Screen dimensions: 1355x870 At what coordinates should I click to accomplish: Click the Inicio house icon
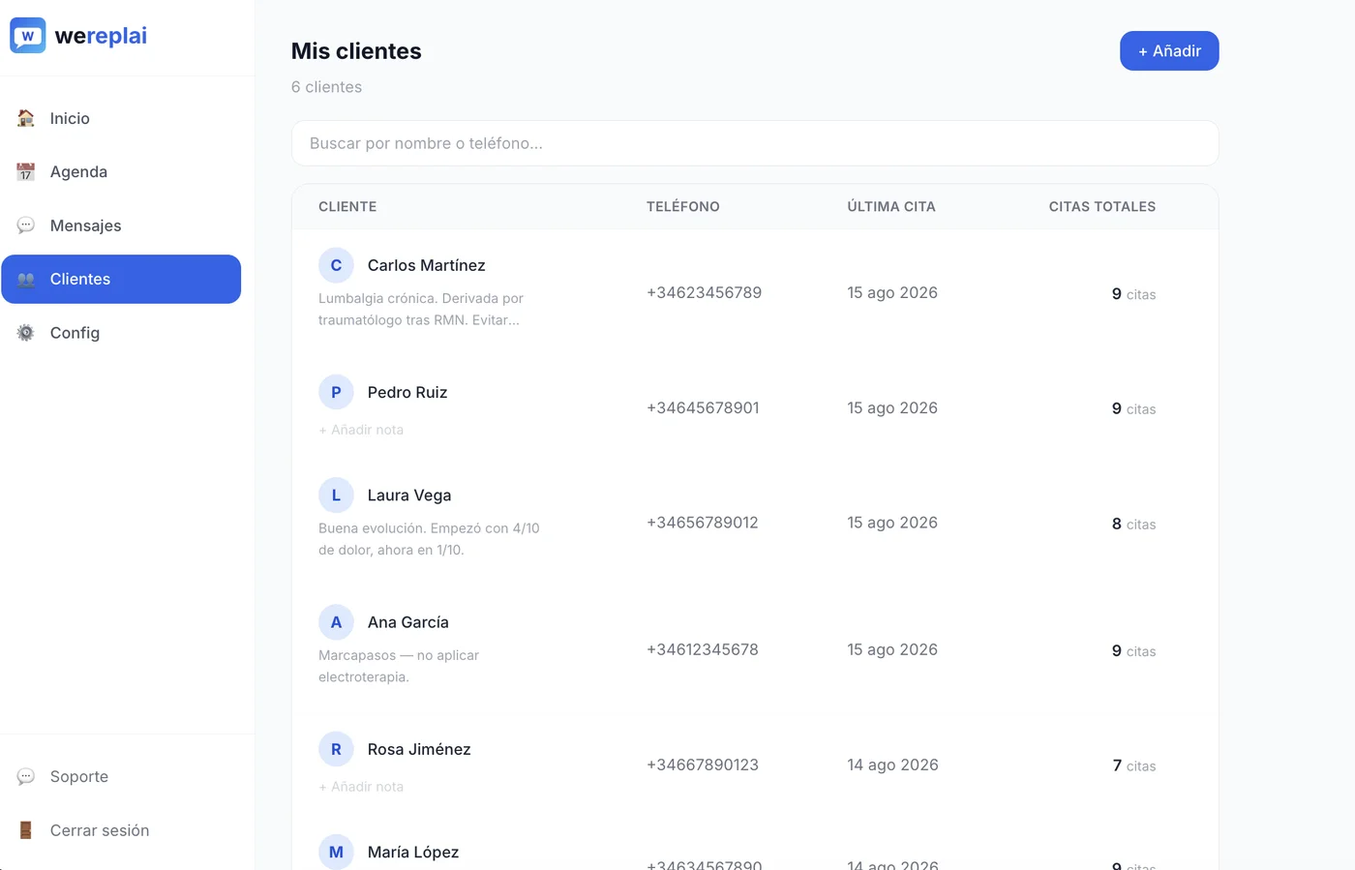coord(26,118)
